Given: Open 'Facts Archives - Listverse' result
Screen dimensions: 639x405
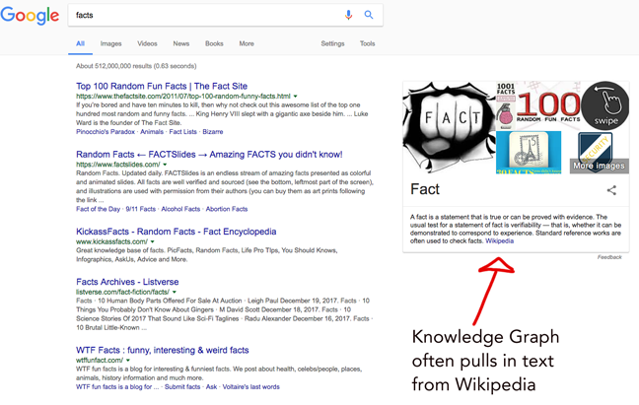Looking at the screenshot, I should [x=127, y=282].
